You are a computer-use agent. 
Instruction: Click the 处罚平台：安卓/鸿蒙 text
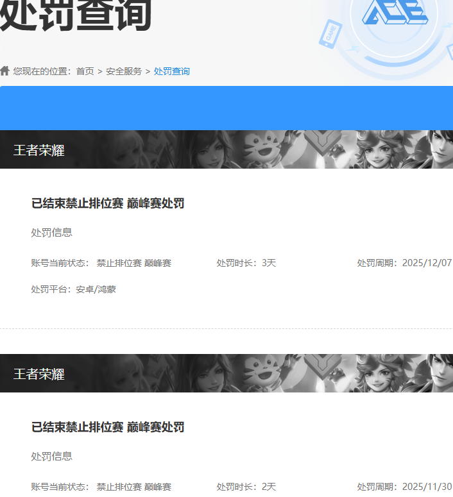tap(74, 289)
